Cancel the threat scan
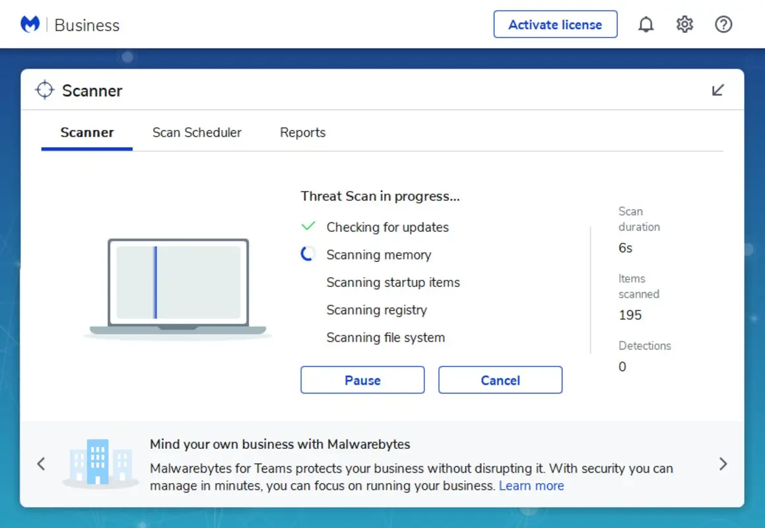The image size is (765, 528). coord(500,379)
